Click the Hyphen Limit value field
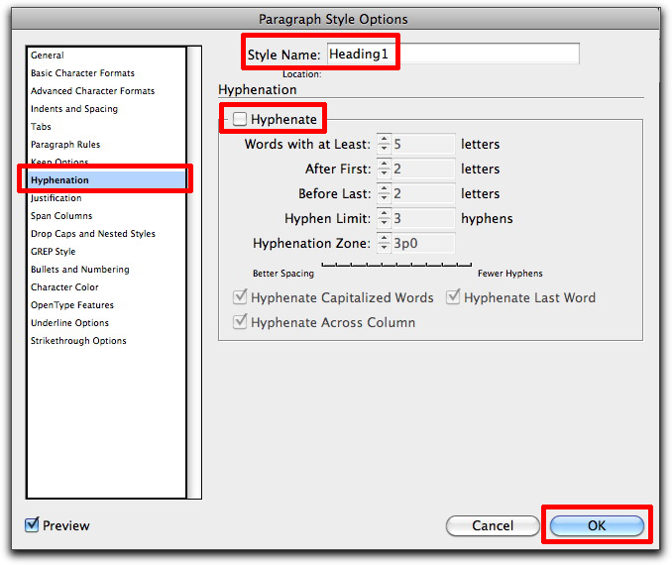The width and height of the screenshot is (672, 565). pos(423,218)
